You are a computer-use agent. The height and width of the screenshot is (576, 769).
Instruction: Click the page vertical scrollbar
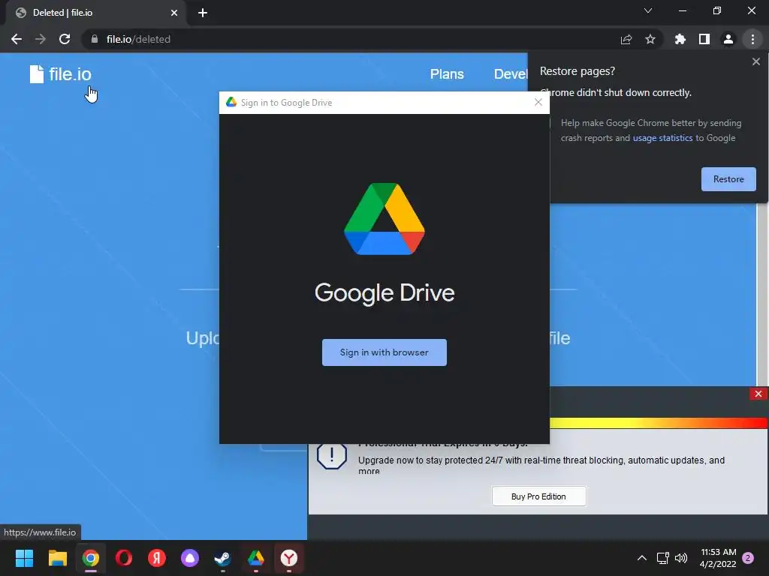(x=761, y=294)
